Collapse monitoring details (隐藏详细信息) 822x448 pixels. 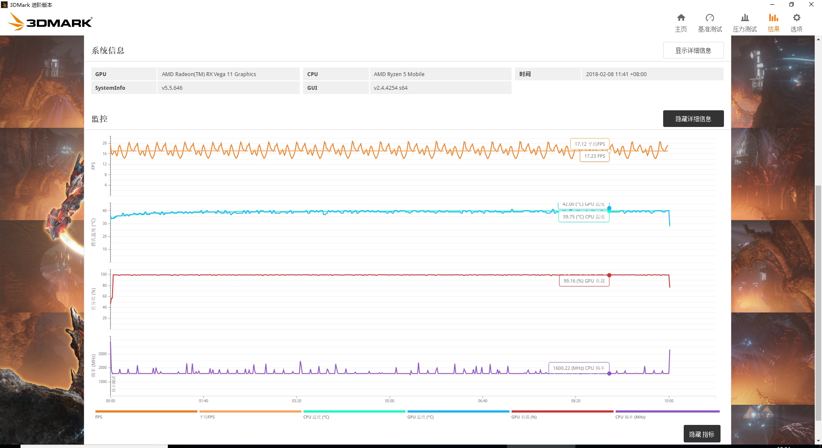(x=693, y=119)
